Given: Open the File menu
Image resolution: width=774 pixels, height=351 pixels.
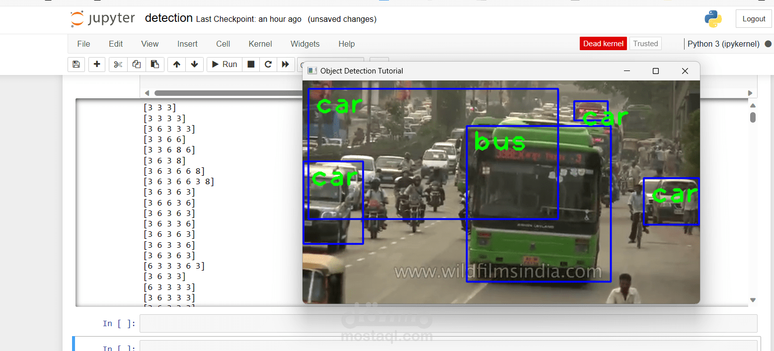Looking at the screenshot, I should 83,44.
